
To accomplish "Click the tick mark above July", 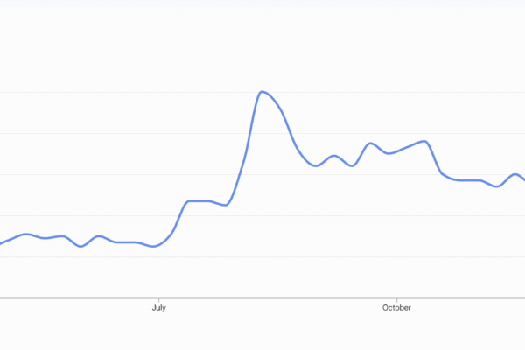I will point(158,299).
